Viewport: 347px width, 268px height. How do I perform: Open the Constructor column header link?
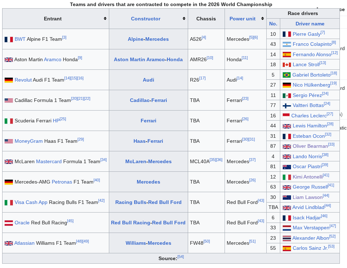(146, 19)
